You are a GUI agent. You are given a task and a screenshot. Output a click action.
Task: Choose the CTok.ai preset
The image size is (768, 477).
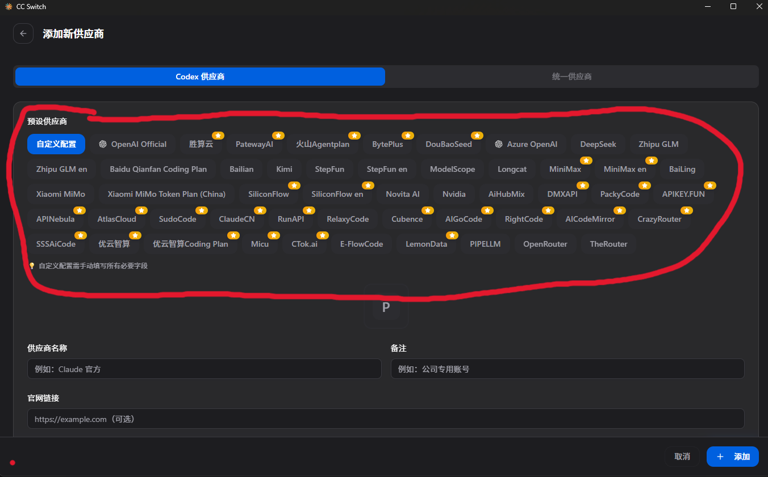tap(304, 244)
